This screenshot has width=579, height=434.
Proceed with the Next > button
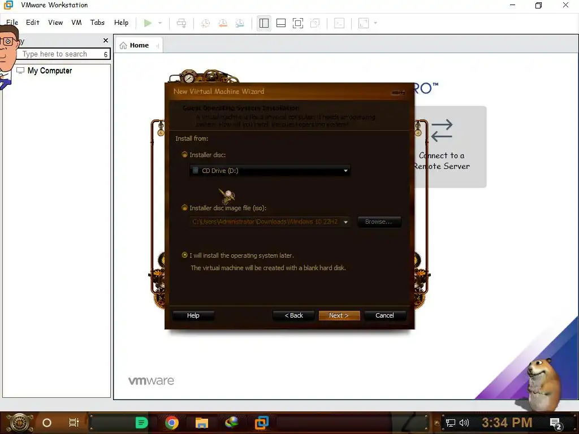coord(339,315)
